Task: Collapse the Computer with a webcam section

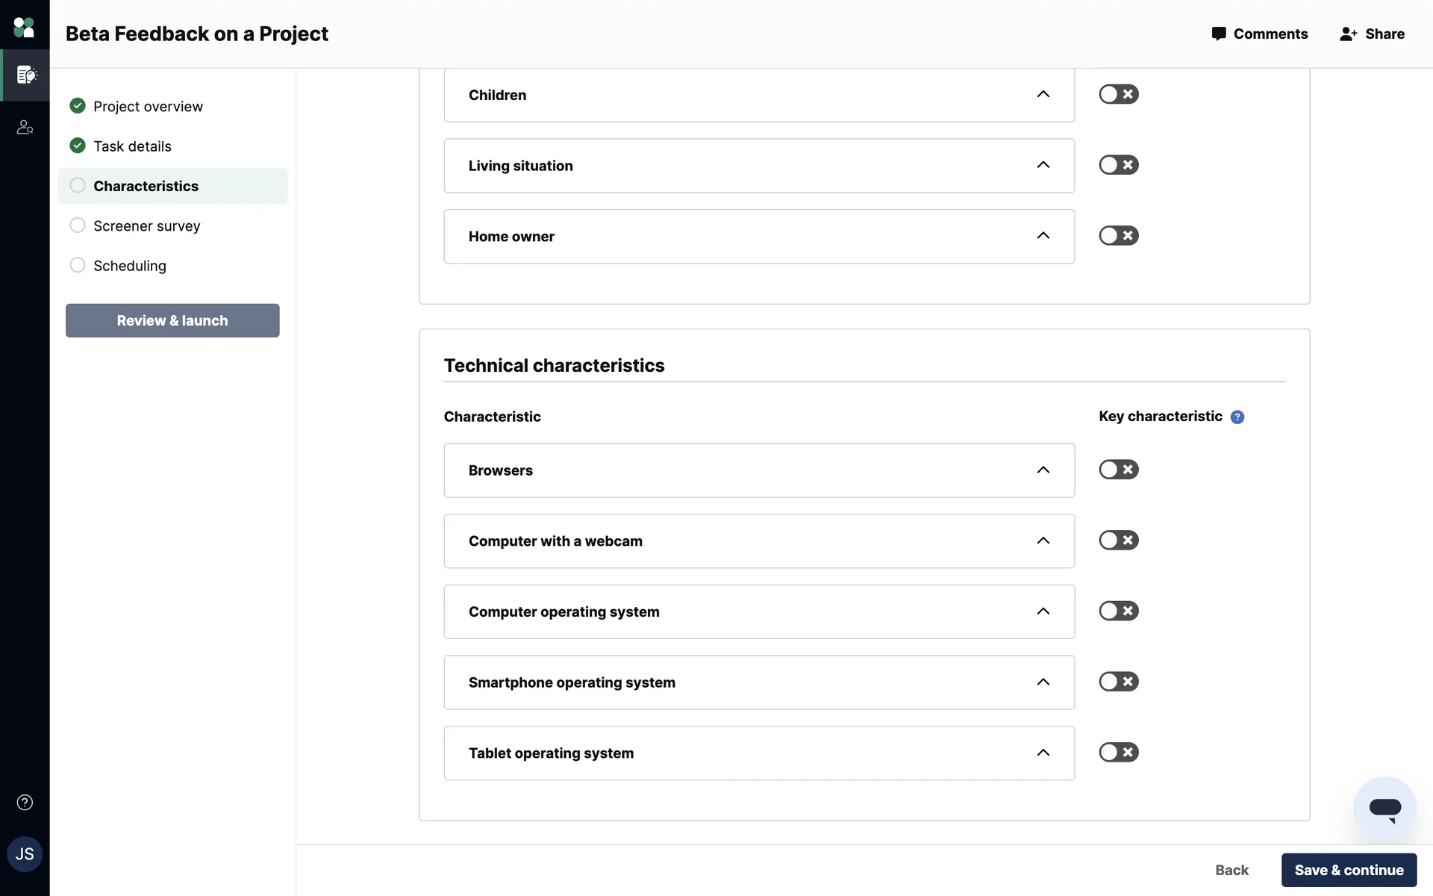Action: [x=1043, y=541]
